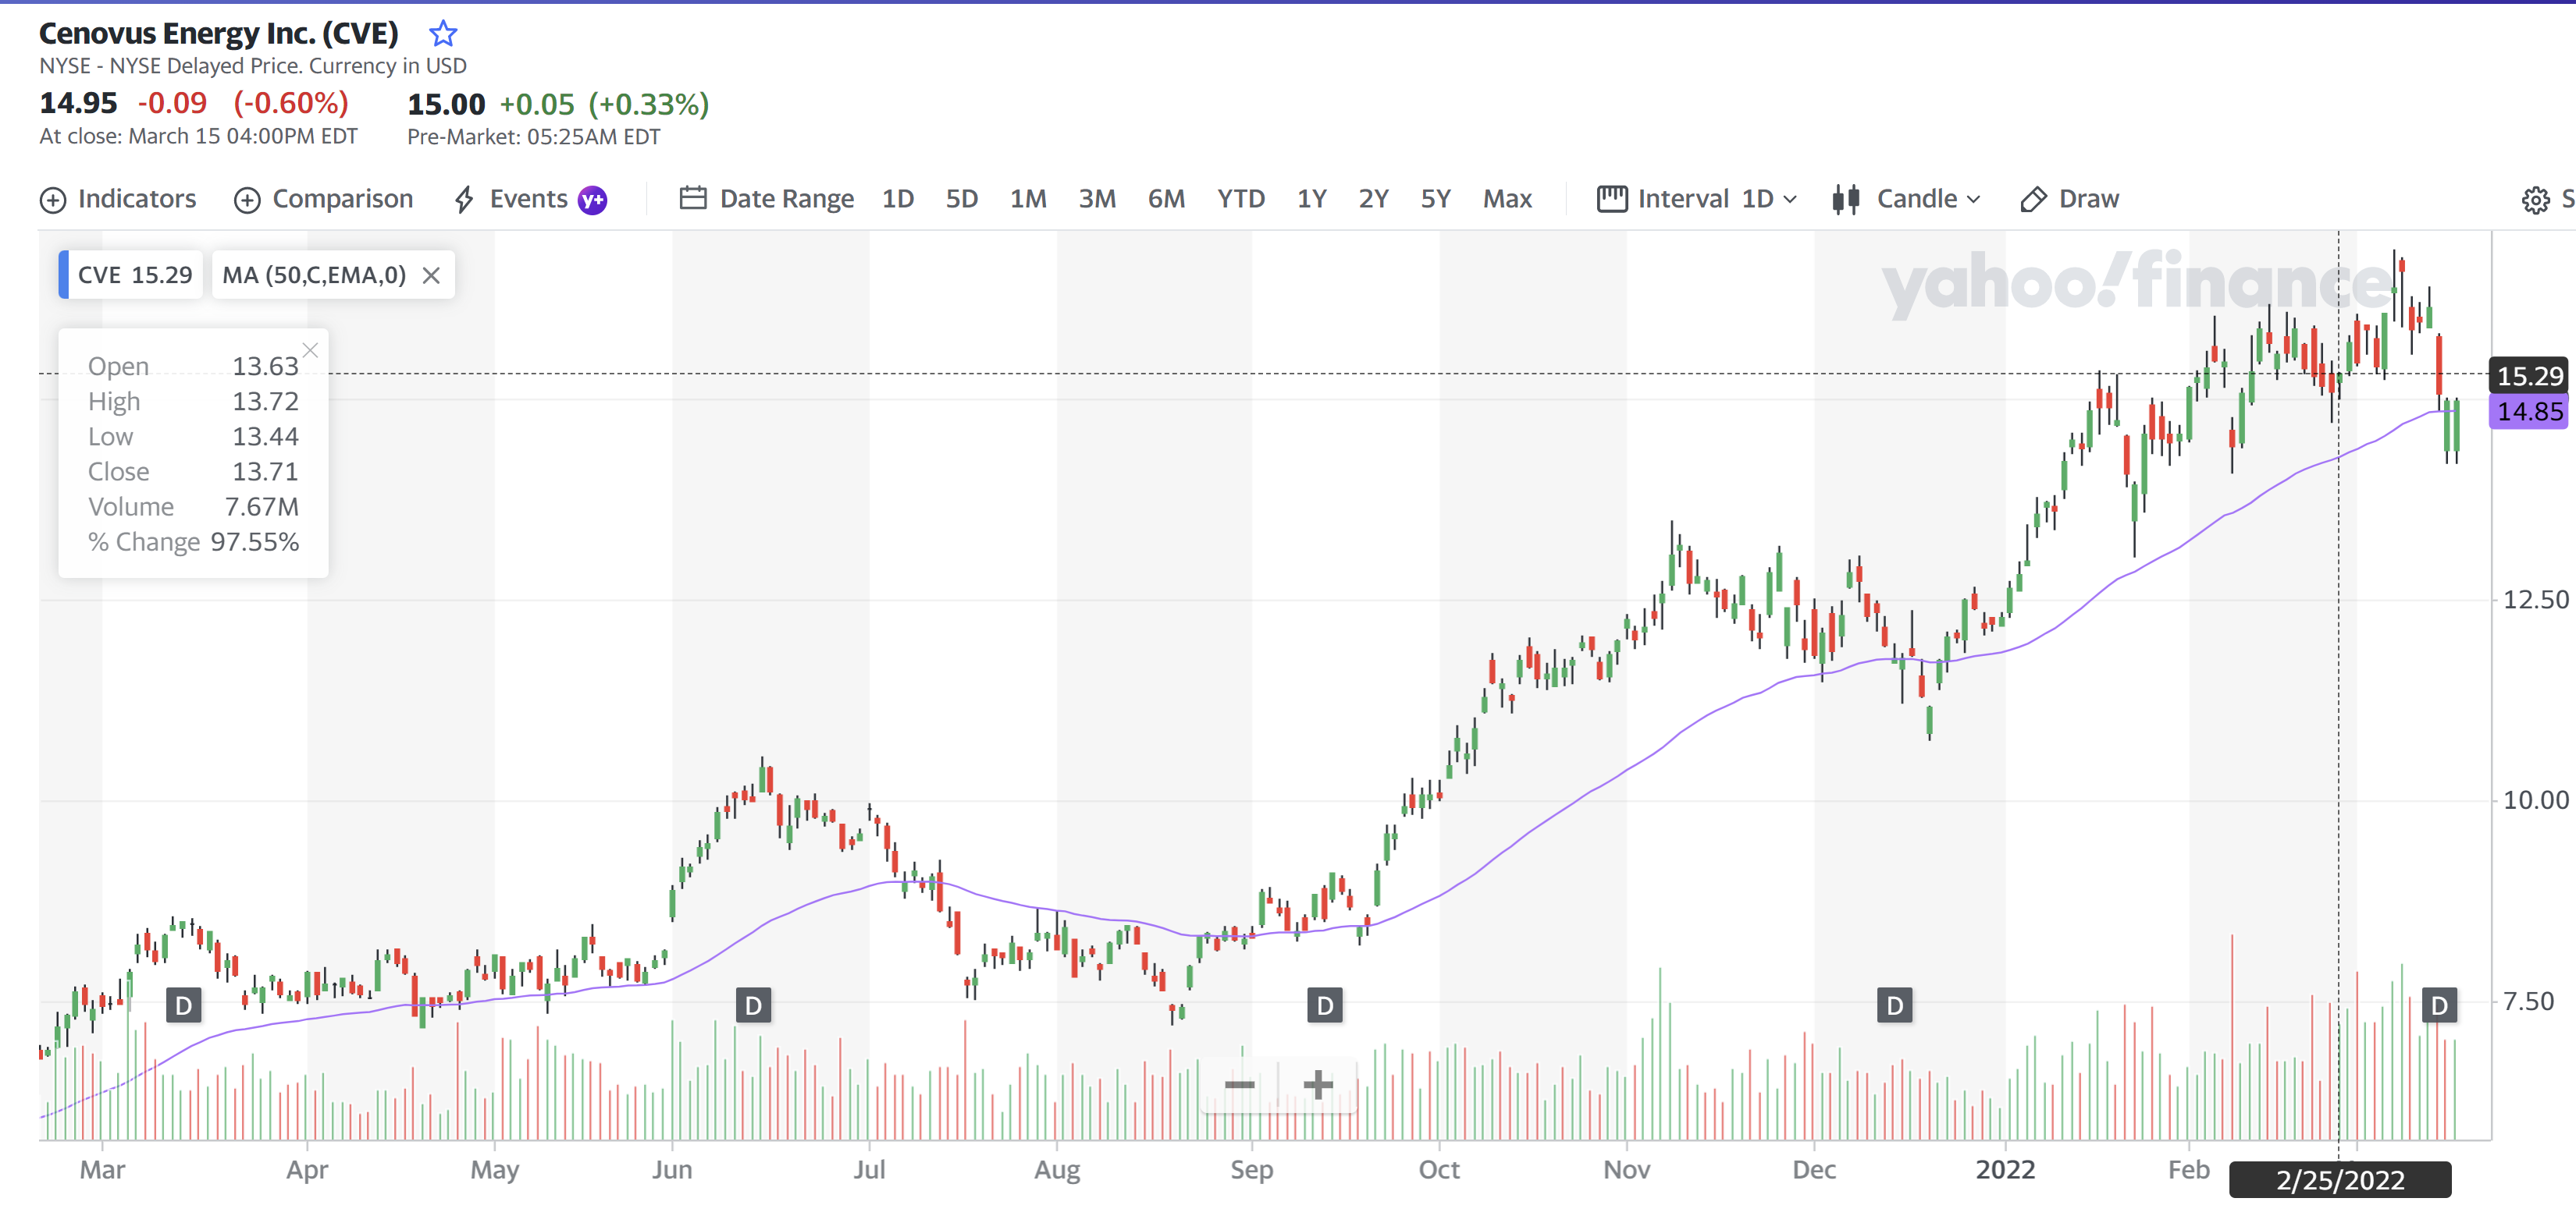Select the 6M range
This screenshot has width=2576, height=1223.
1166,199
